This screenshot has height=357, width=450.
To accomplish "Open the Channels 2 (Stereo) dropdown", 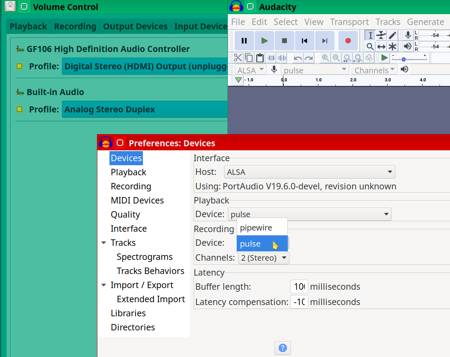I will tap(264, 258).
